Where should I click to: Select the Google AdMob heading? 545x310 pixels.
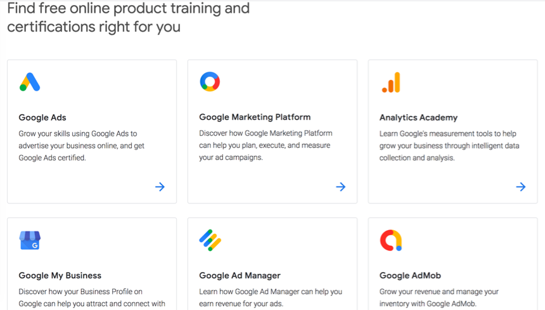click(410, 276)
